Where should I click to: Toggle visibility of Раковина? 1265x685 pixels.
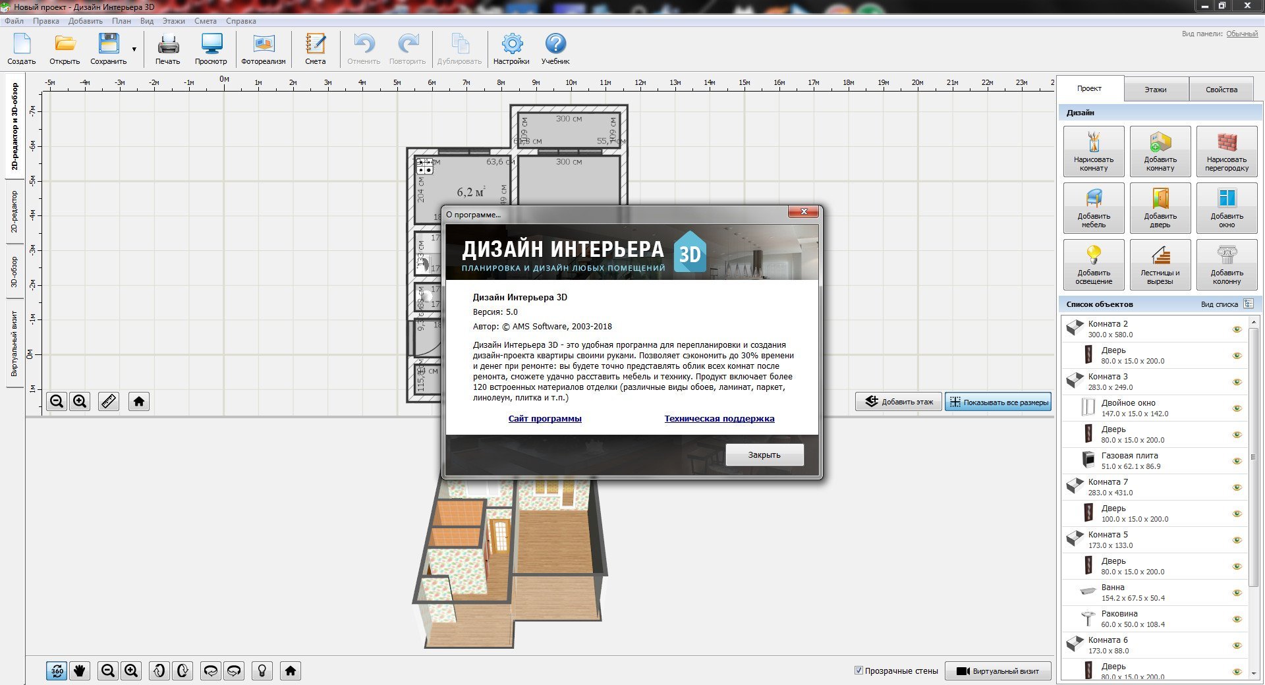pyautogui.click(x=1237, y=619)
